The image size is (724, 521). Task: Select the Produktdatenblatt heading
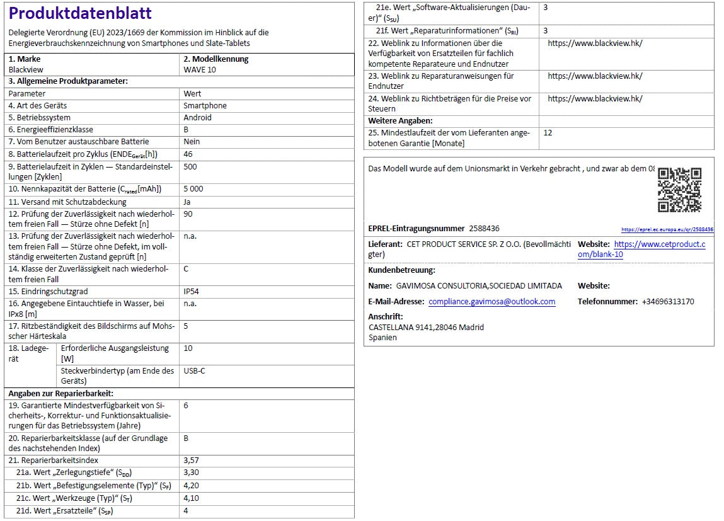(x=81, y=13)
